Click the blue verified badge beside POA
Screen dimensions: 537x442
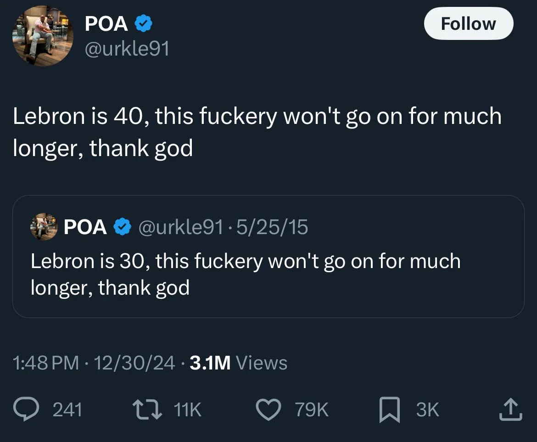(x=143, y=24)
